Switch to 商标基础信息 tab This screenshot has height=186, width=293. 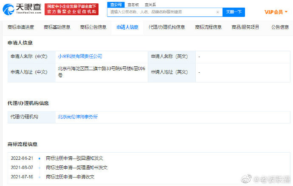(57, 27)
